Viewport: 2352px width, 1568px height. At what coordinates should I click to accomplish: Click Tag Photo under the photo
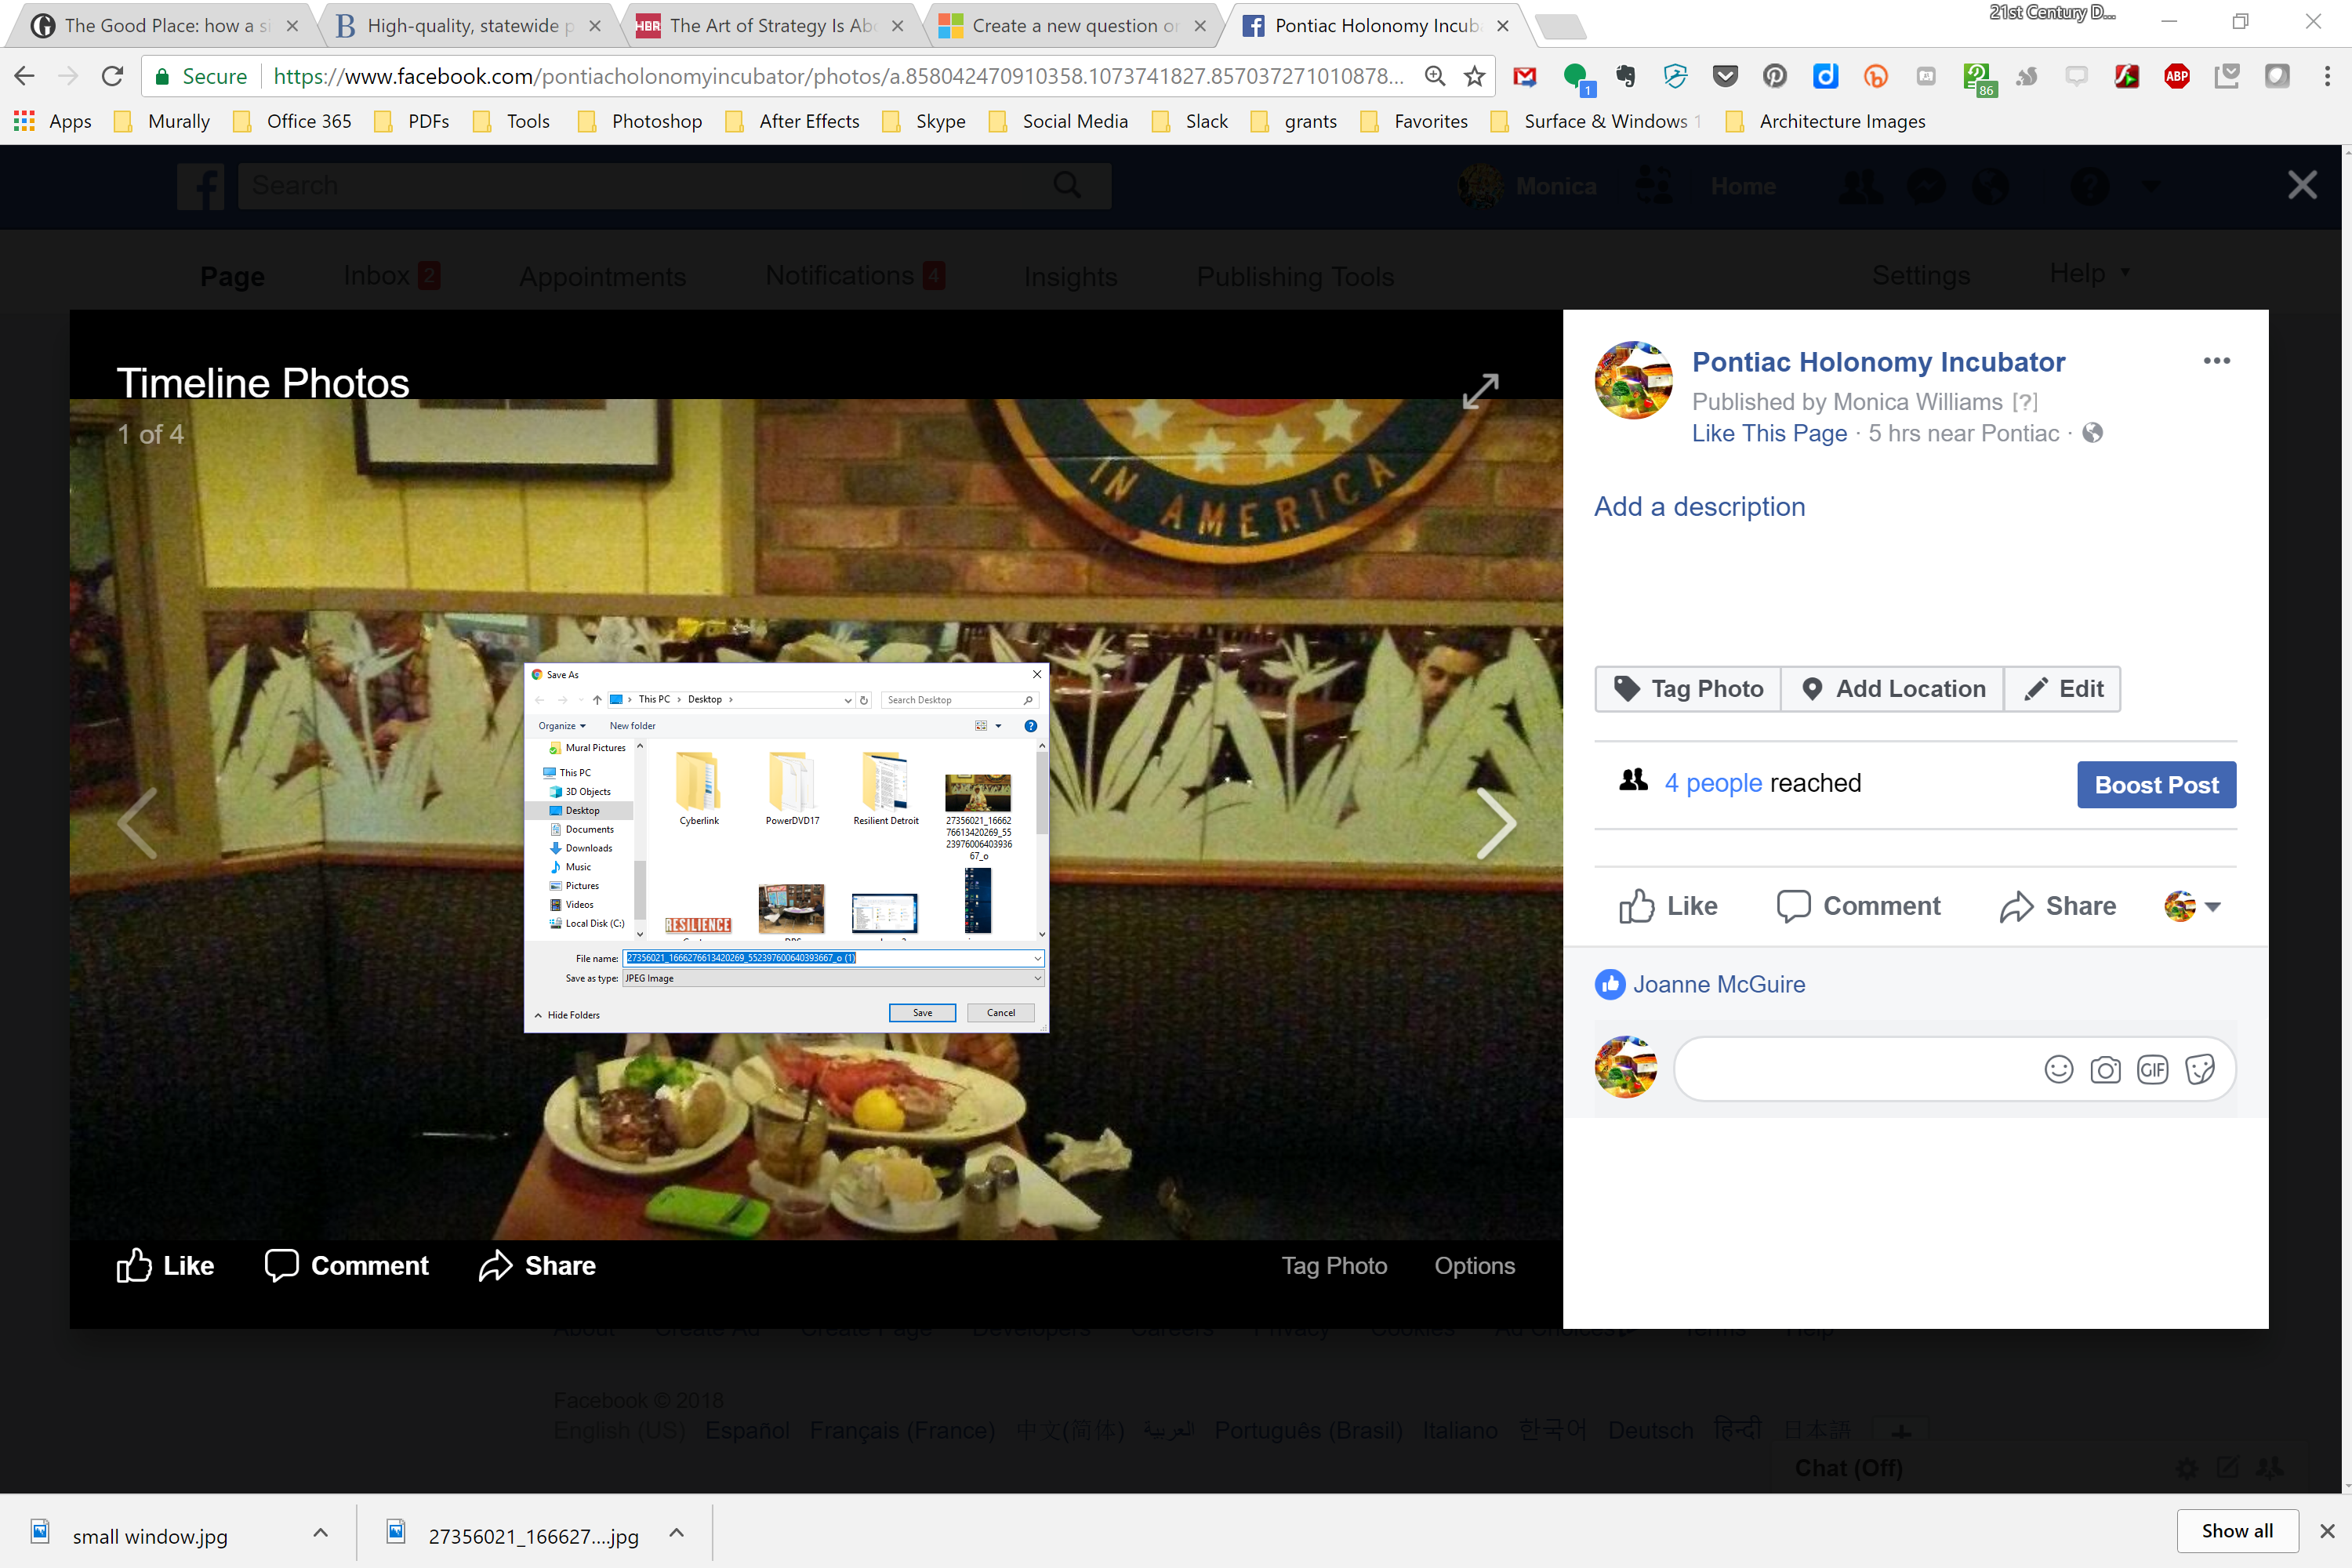pos(1334,1266)
